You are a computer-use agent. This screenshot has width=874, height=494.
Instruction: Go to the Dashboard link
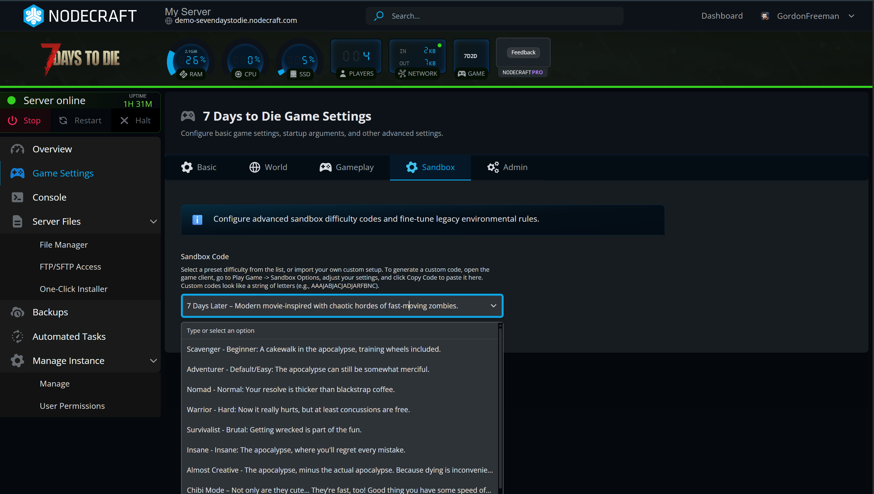click(x=722, y=16)
